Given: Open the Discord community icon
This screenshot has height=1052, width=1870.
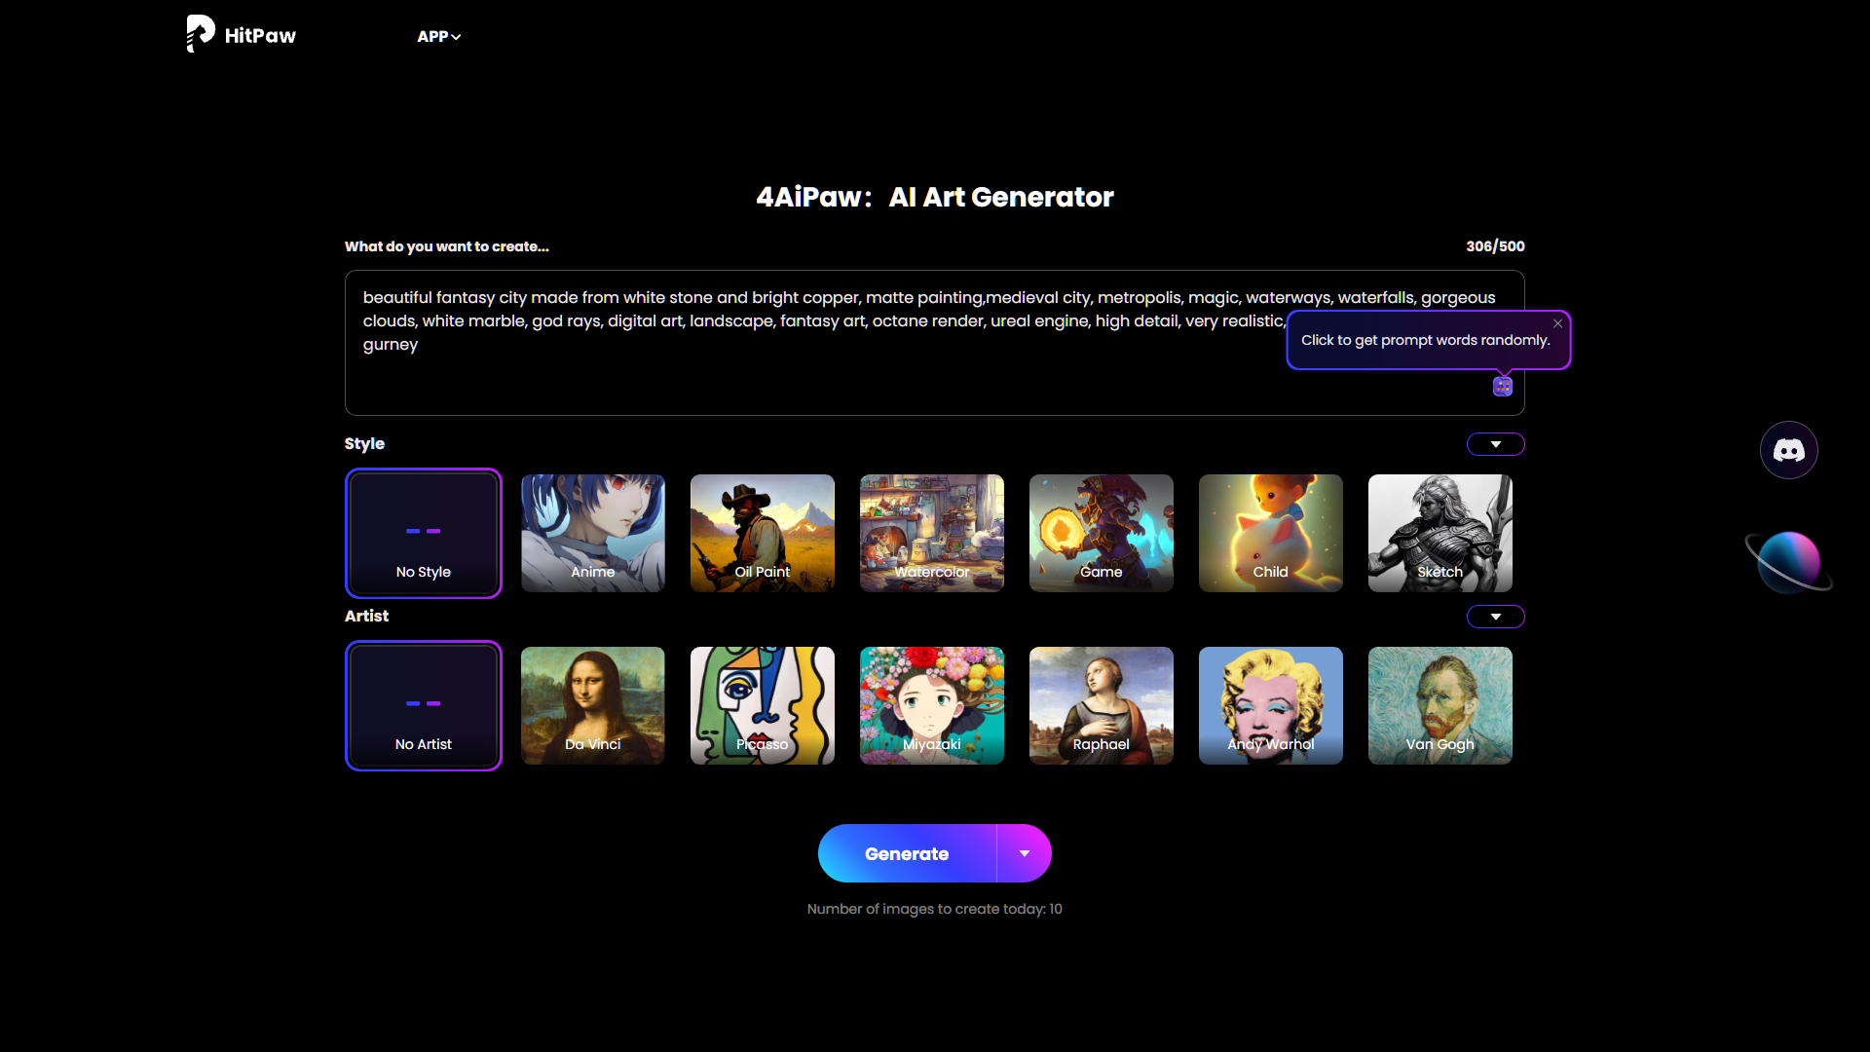Looking at the screenshot, I should tap(1788, 450).
